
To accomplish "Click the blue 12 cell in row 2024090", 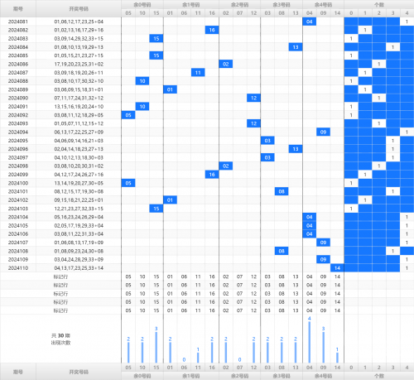I will point(253,98).
